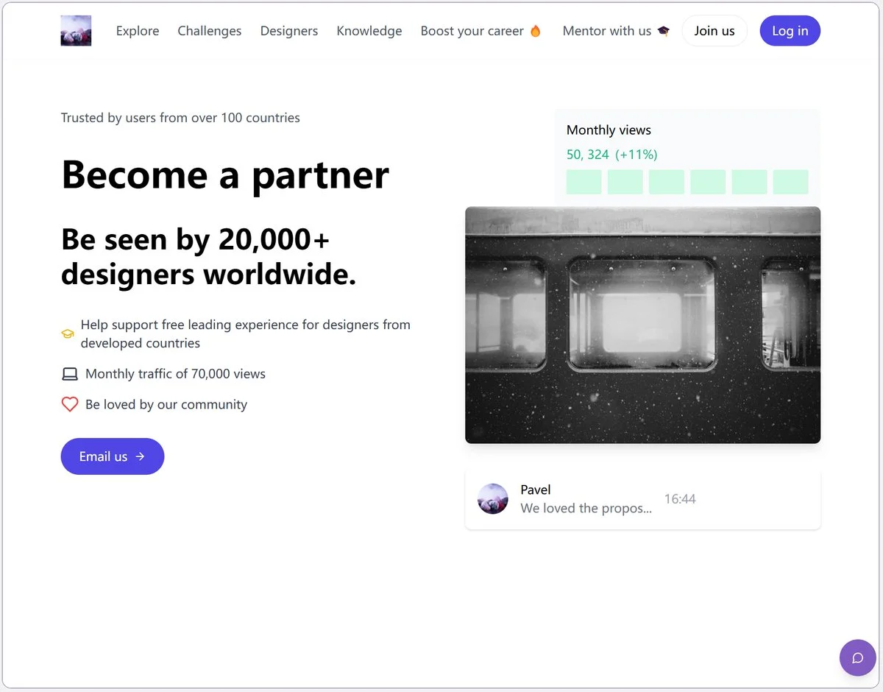Viewport: 883px width, 692px height.
Task: Click the 50, 324 (+11%) views statistic
Action: point(611,155)
